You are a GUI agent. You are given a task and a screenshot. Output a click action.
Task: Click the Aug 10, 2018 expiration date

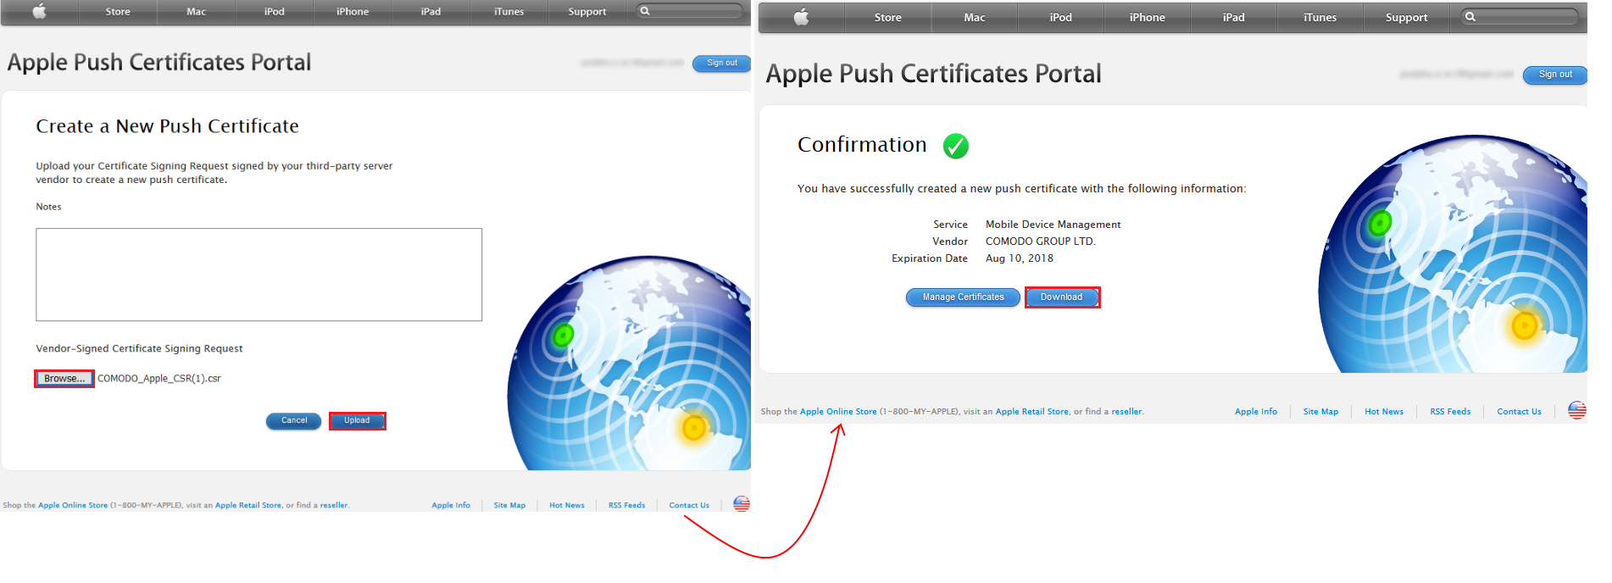(x=1020, y=258)
